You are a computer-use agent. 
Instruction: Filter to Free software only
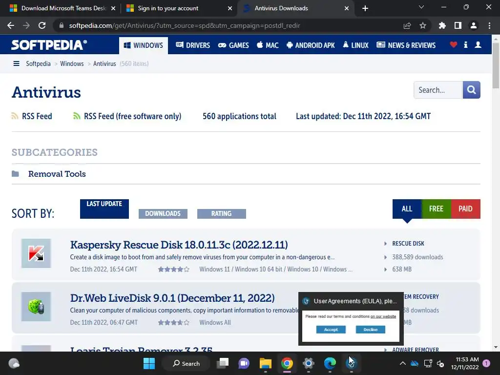click(436, 209)
